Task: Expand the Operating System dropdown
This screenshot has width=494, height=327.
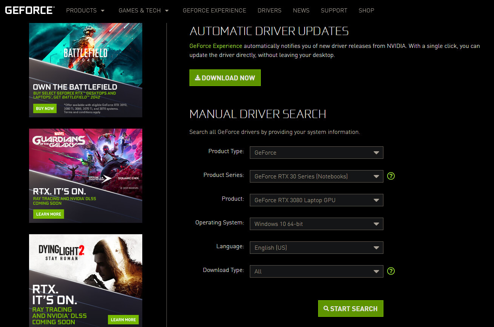Action: (x=316, y=224)
